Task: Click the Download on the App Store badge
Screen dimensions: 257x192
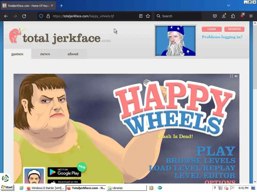Action: pos(64,181)
